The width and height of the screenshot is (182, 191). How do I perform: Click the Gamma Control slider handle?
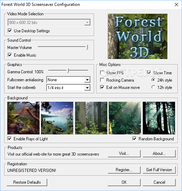68,70
